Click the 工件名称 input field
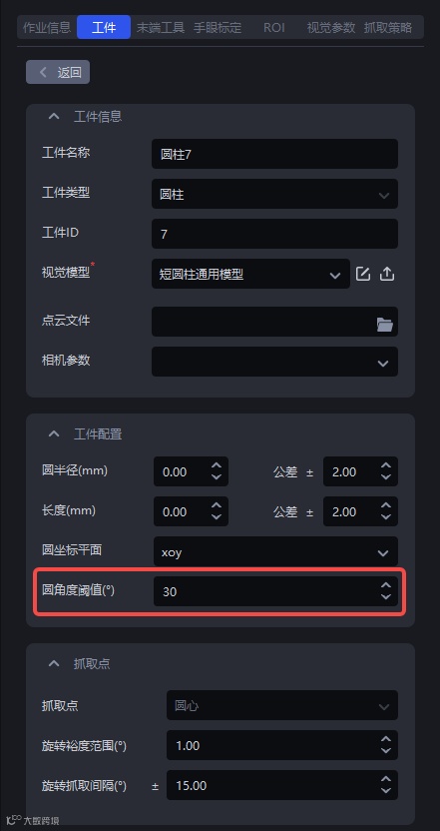This screenshot has height=831, width=440. [x=274, y=154]
